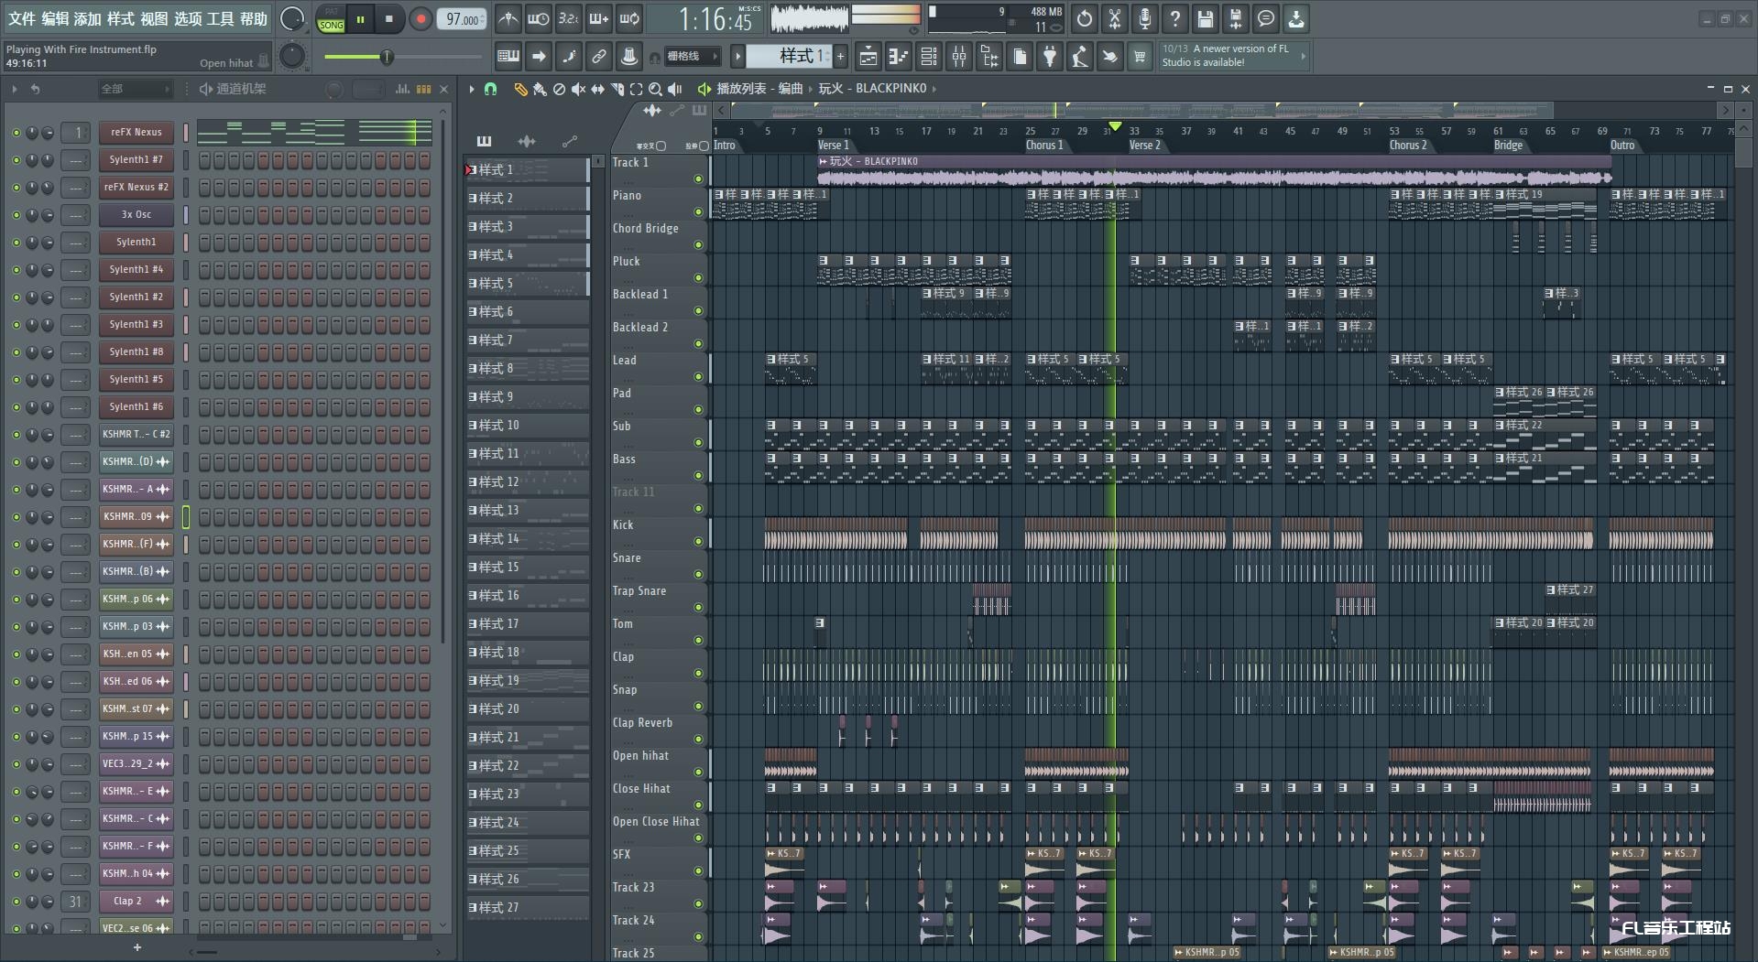Select the Slip tool in playlist
Viewport: 1758px width, 962px height.
click(597, 89)
